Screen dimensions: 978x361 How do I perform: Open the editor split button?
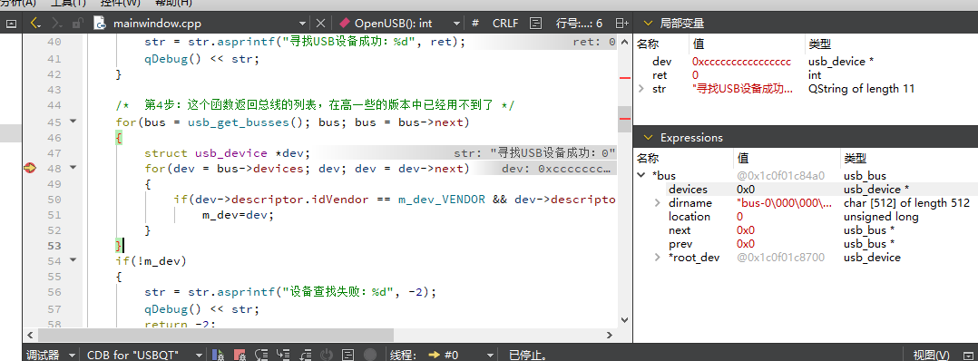621,24
